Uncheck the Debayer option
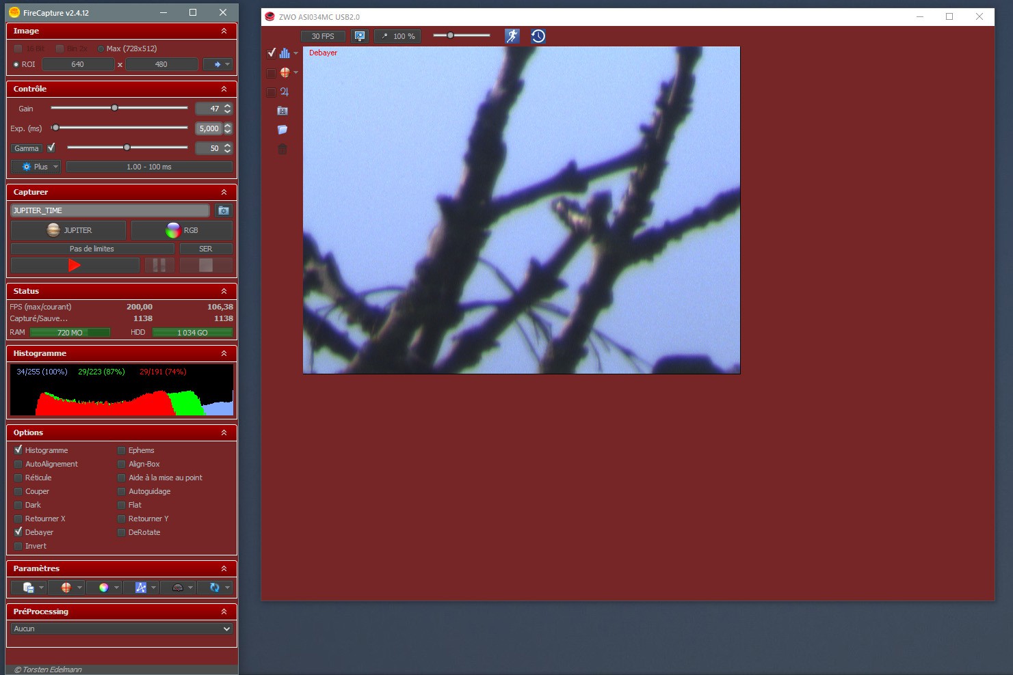Screen dimensions: 1013x675 tap(18, 532)
